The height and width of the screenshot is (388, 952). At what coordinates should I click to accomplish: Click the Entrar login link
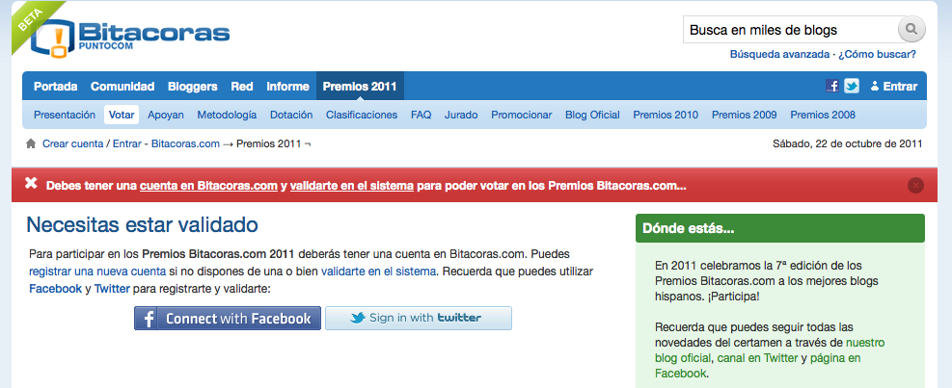coord(893,86)
